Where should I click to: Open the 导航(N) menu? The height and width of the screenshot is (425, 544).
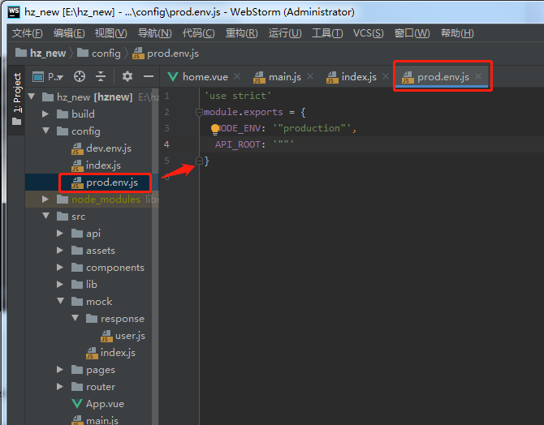click(154, 33)
